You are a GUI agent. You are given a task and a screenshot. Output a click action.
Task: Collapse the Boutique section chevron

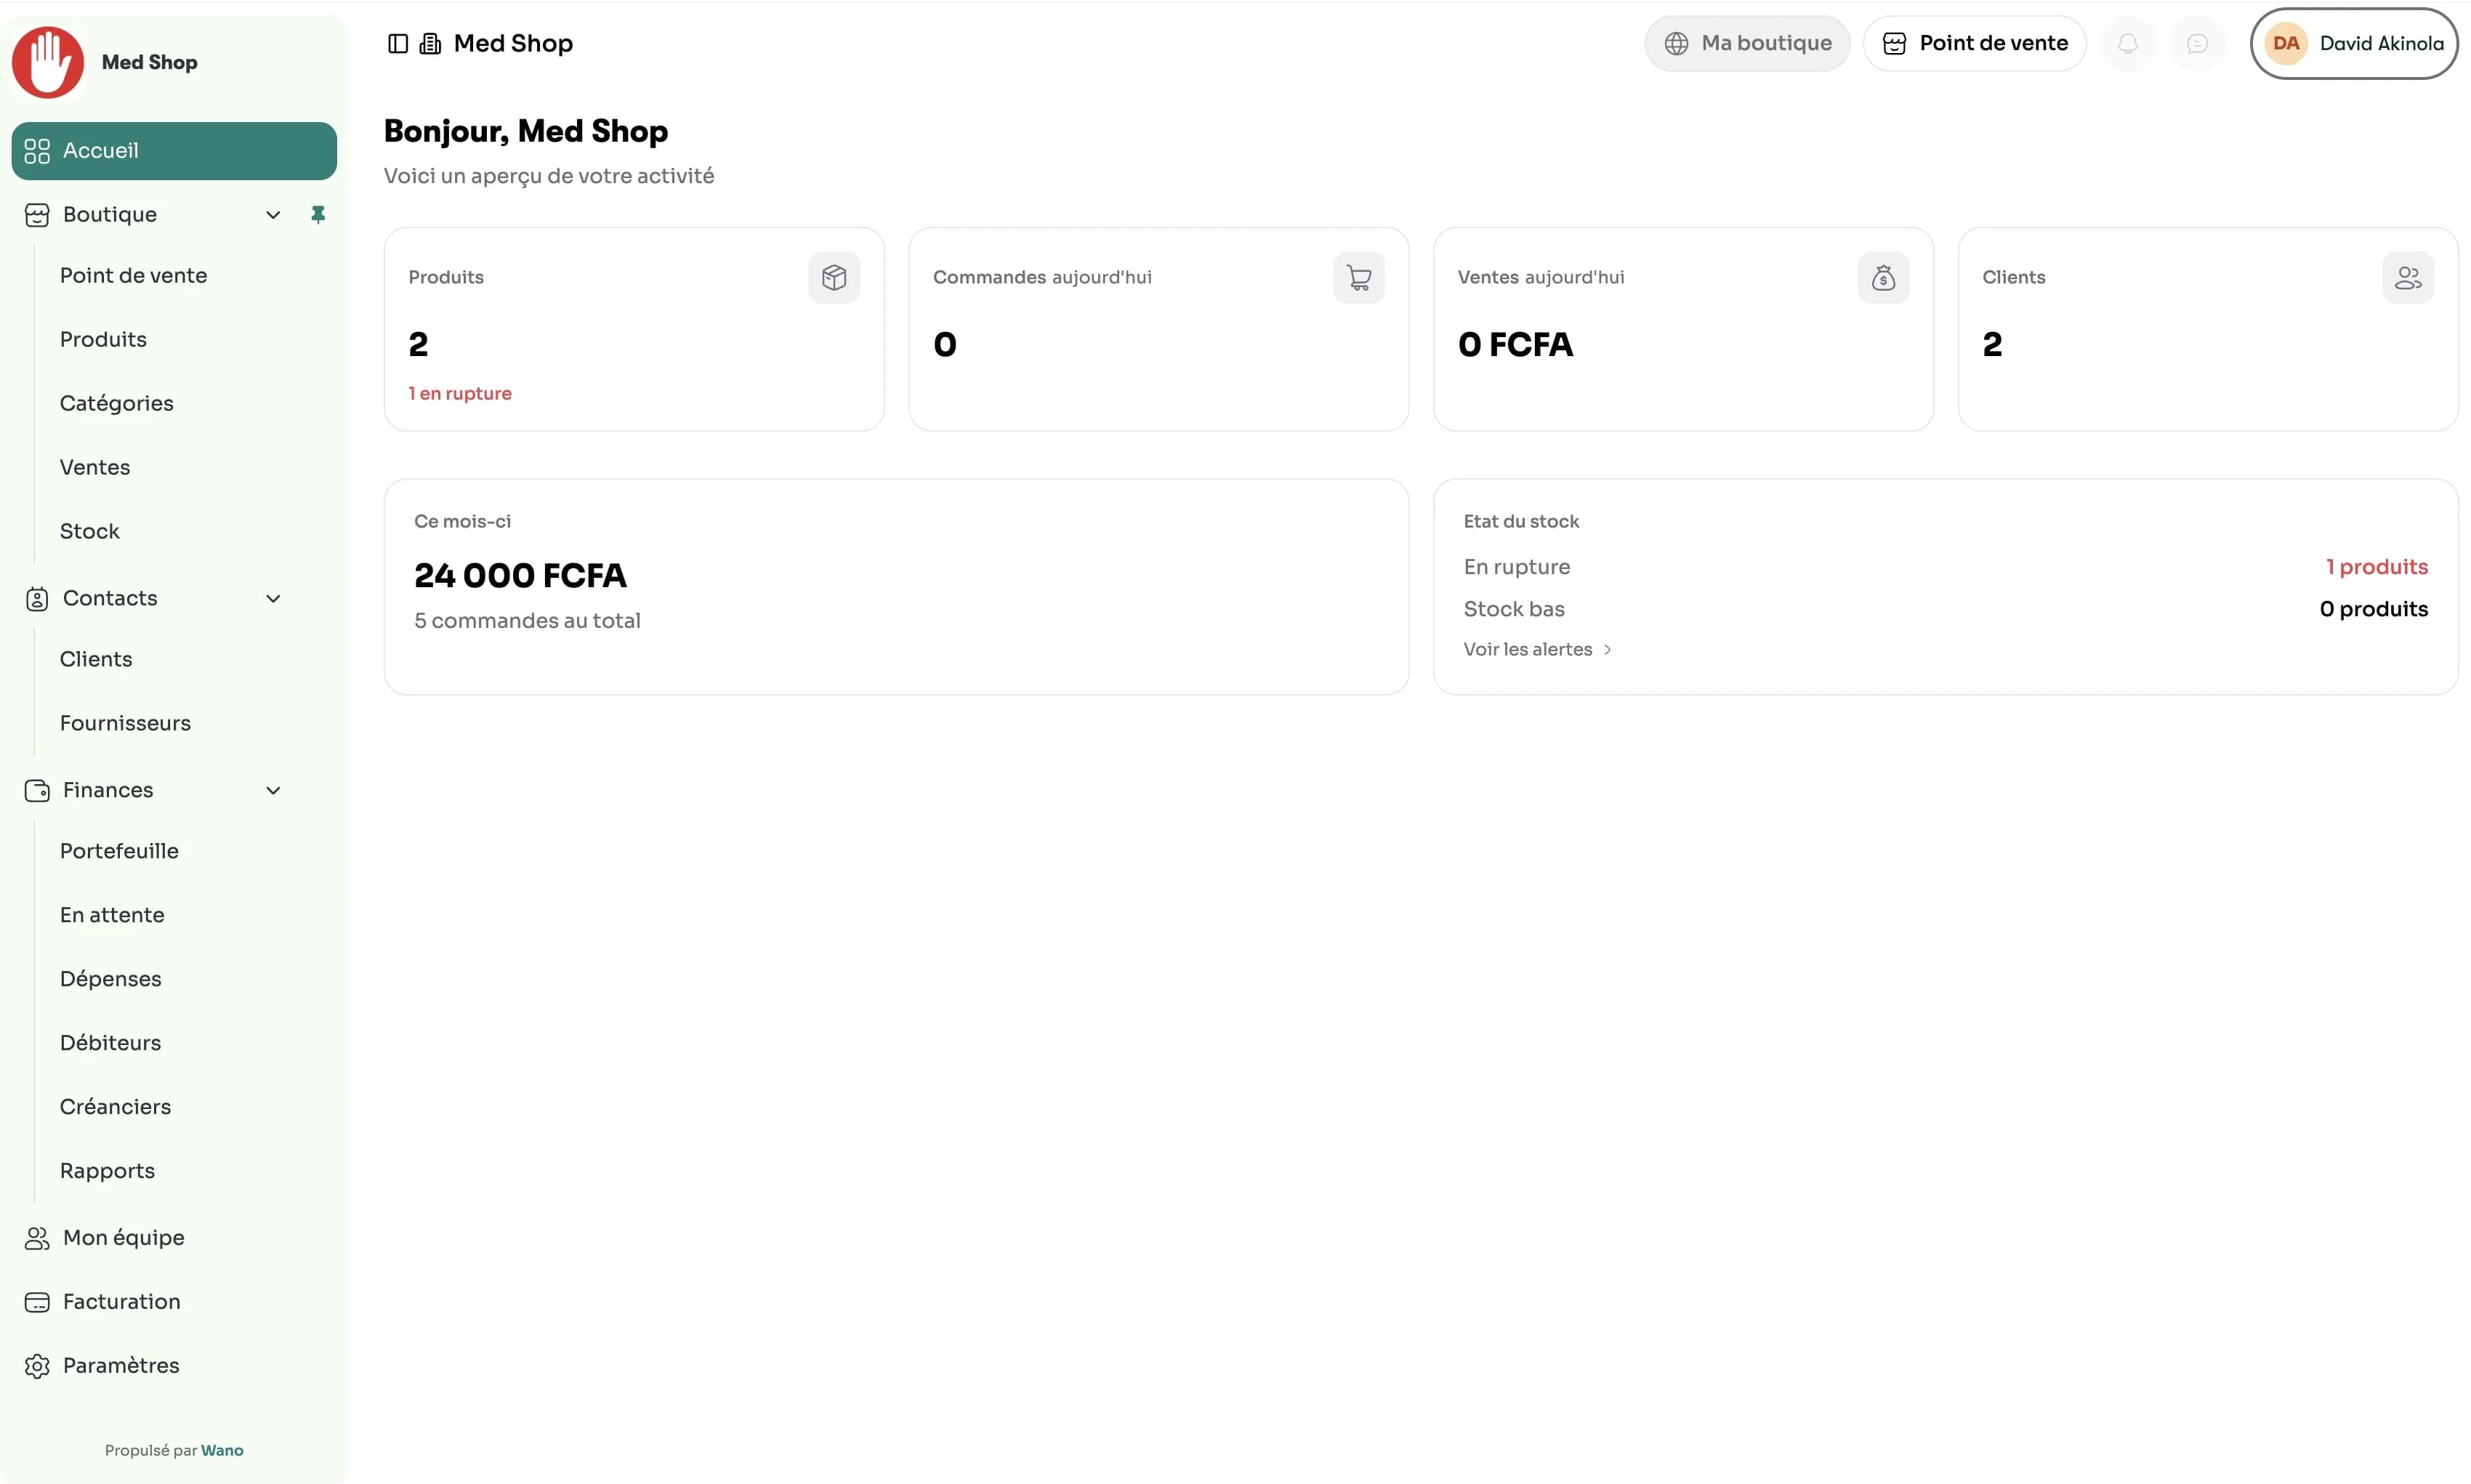(x=273, y=215)
